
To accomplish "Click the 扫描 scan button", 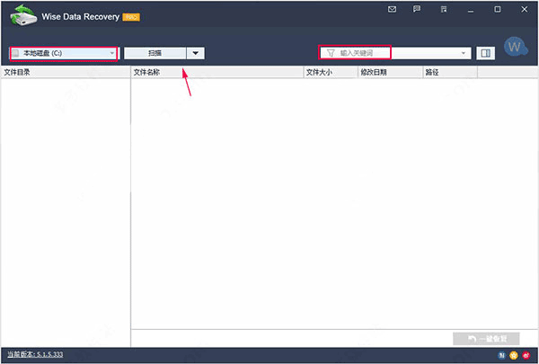I will tap(155, 53).
